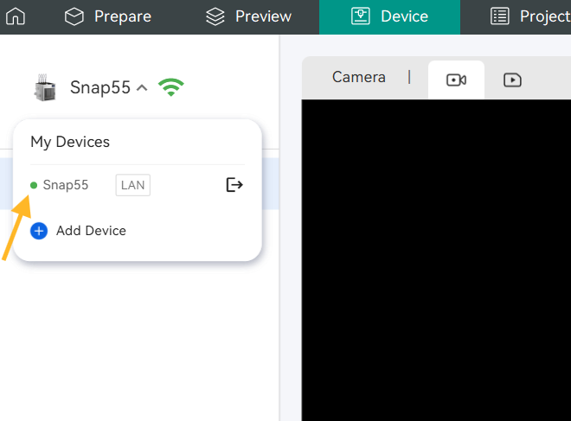
Task: Click the Snap55 device name in header
Action: click(99, 87)
